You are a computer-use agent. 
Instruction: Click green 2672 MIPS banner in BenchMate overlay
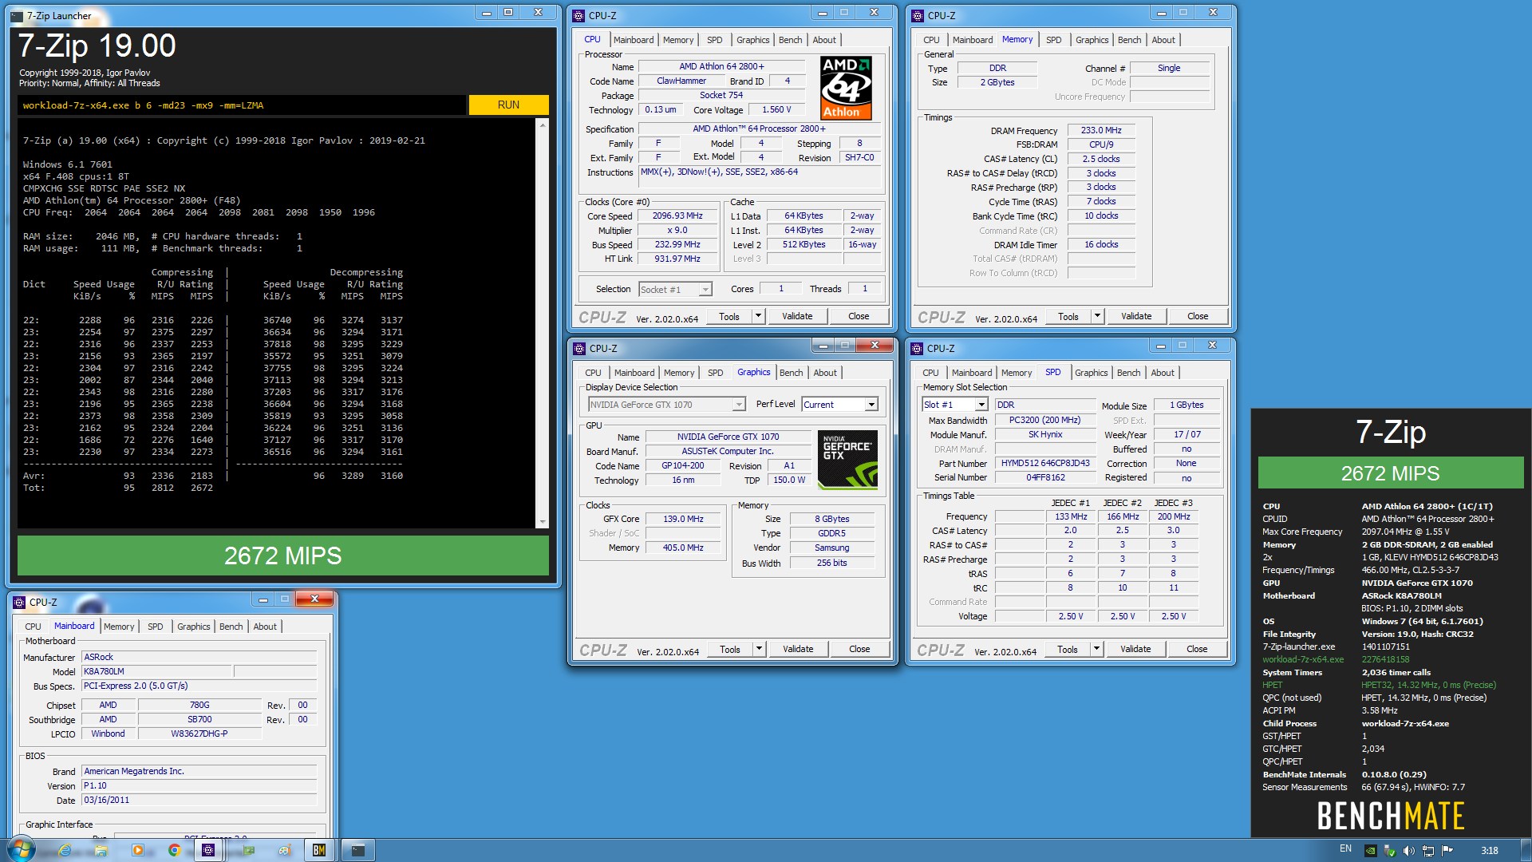(1390, 473)
